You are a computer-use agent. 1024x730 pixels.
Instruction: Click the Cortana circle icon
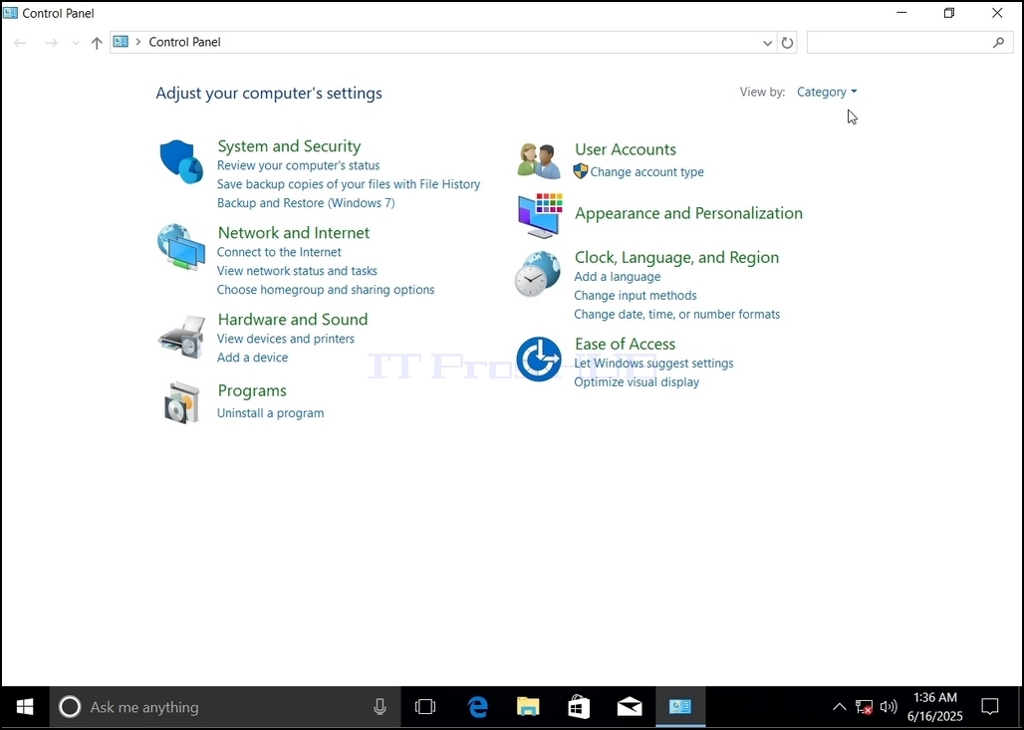point(70,707)
